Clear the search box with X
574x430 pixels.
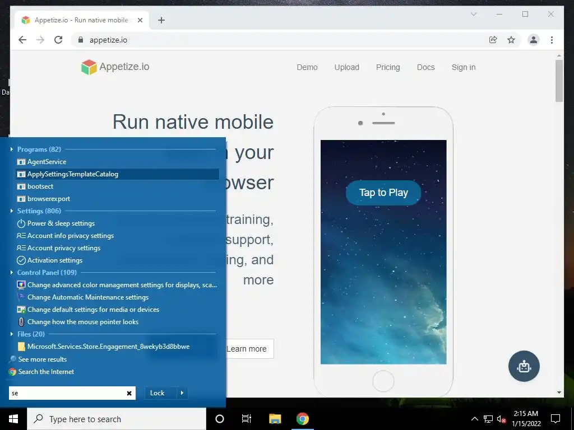click(129, 393)
